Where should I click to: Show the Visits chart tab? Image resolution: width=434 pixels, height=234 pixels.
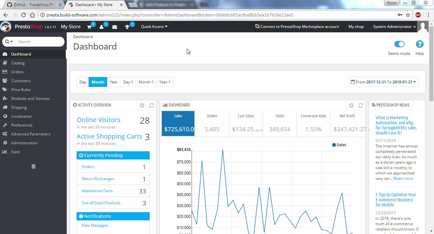tap(280, 124)
